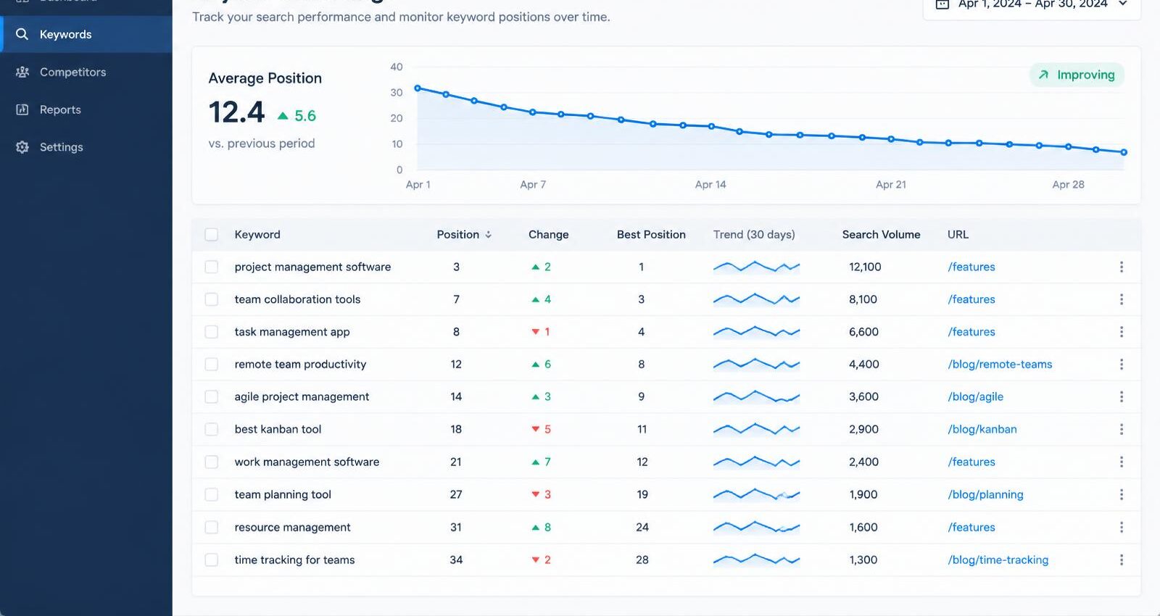This screenshot has width=1160, height=616.
Task: Open three-dot menu for best kanban tool
Action: [x=1121, y=429]
